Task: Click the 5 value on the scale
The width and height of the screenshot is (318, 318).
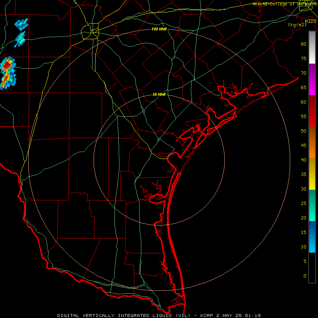Action: point(305,261)
